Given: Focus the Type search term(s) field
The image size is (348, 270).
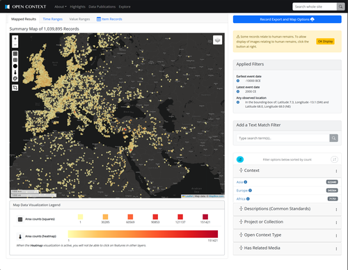Looking at the screenshot, I should pyautogui.click(x=283, y=138).
